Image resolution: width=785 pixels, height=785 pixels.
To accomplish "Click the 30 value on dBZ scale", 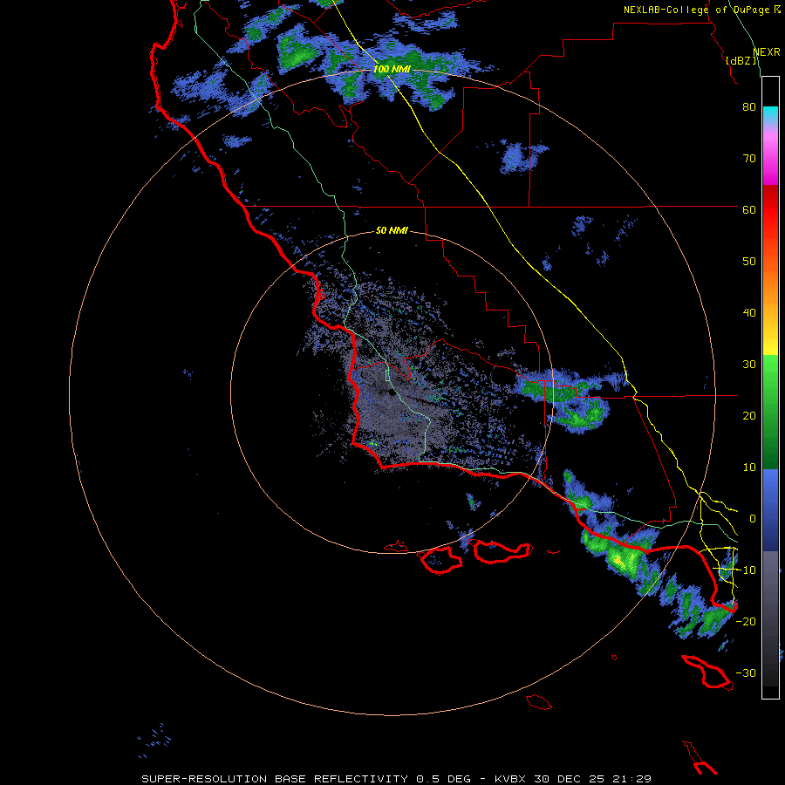I will [x=749, y=364].
